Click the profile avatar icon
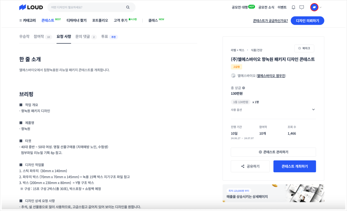Image resolution: width=347 pixels, height=211 pixels. point(314,7)
